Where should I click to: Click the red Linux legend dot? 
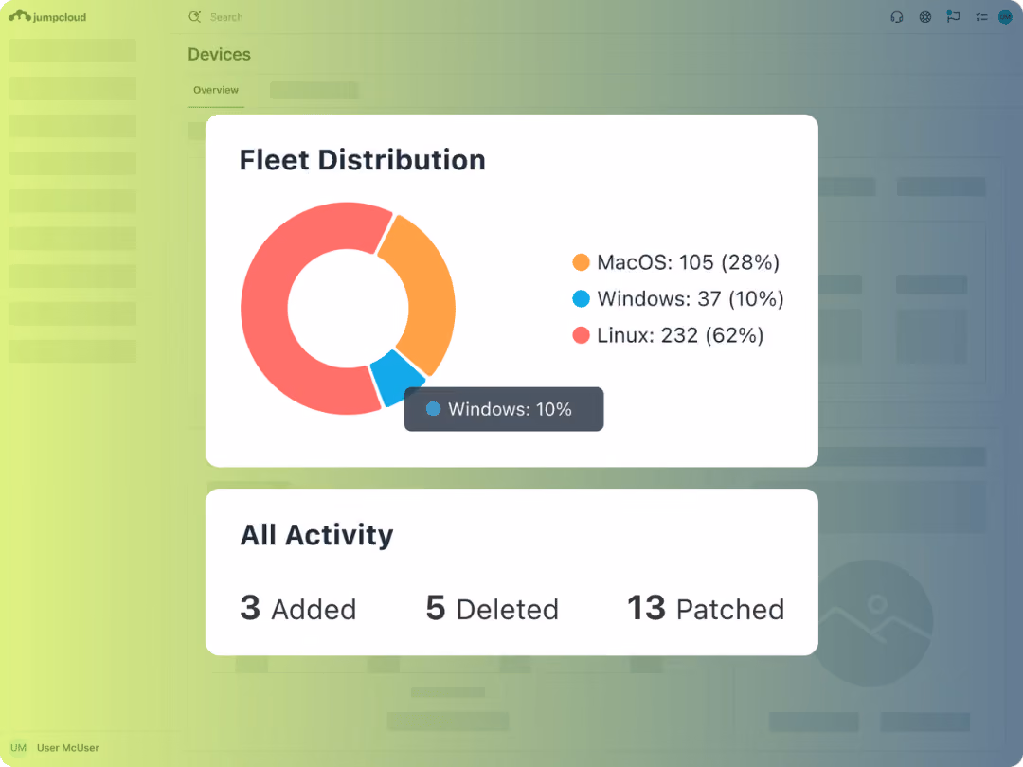tap(581, 335)
